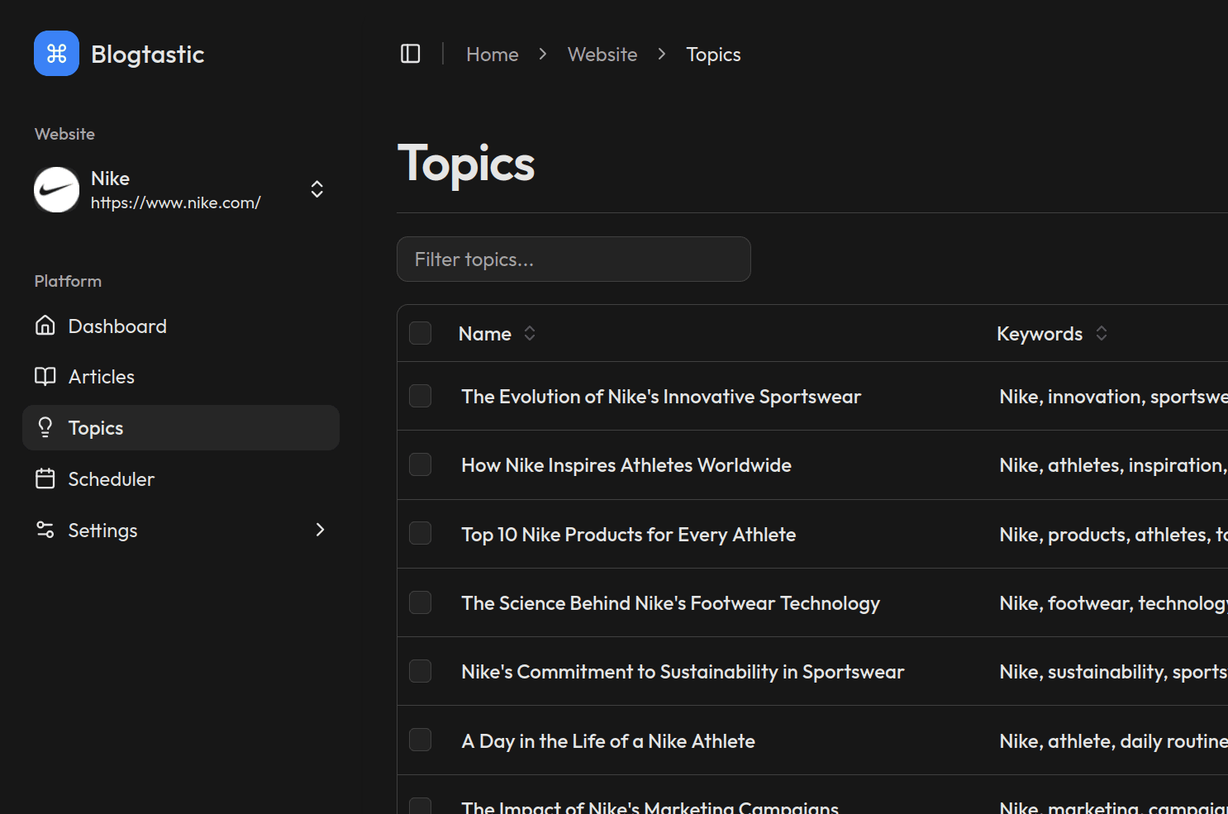
Task: Open the Evolution of Nike's Innovative Sportswear topic
Action: tap(660, 397)
